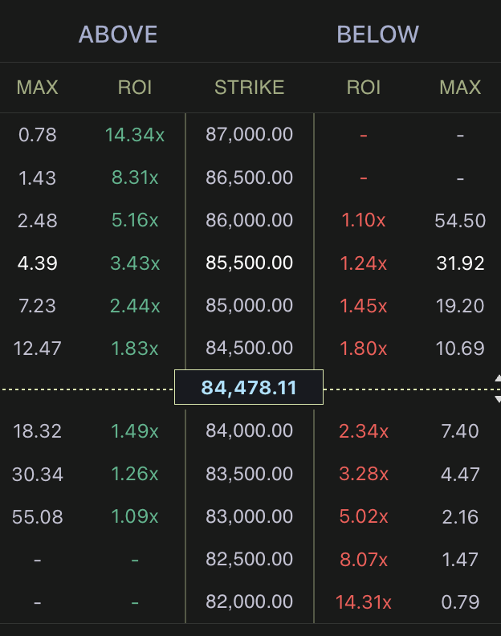Click the 0.79 below MAX value
Image resolution: width=501 pixels, height=636 pixels.
click(460, 602)
